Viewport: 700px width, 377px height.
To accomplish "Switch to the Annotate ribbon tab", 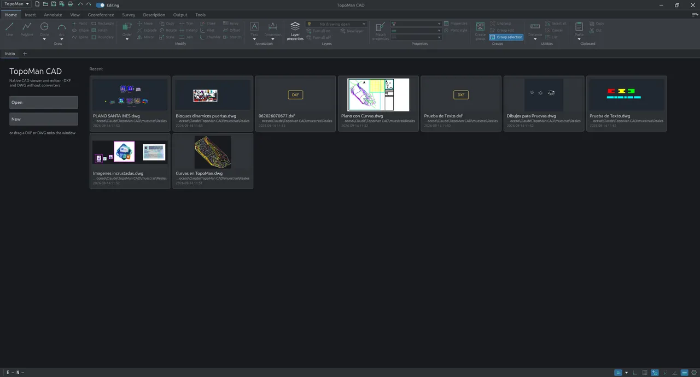I will click(x=53, y=15).
